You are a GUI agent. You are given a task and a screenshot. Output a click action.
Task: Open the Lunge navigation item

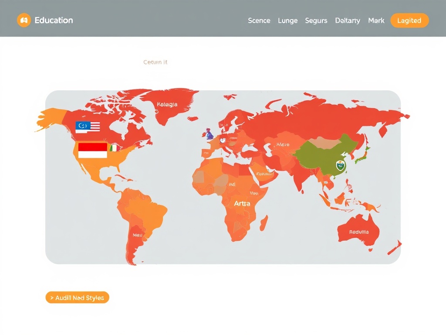(x=287, y=21)
